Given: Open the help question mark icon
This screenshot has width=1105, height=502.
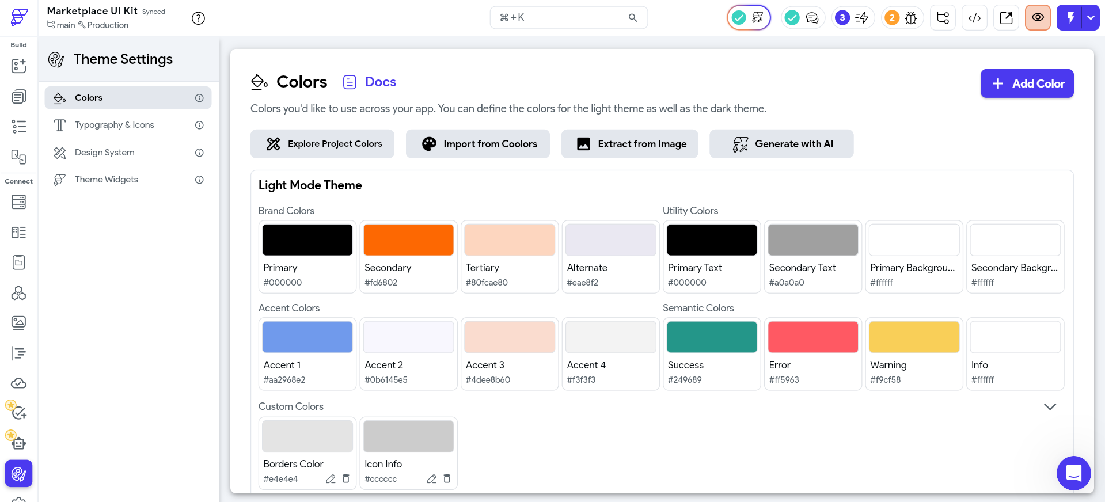Looking at the screenshot, I should [x=198, y=18].
